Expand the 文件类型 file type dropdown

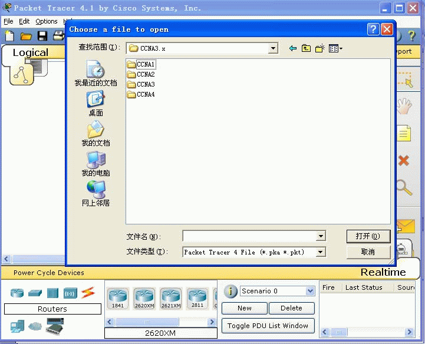(x=321, y=252)
